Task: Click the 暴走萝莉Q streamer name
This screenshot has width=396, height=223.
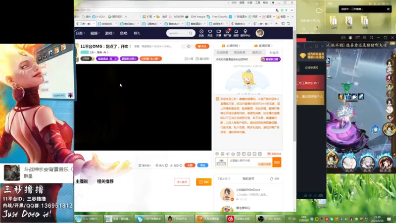Action: [x=243, y=208]
